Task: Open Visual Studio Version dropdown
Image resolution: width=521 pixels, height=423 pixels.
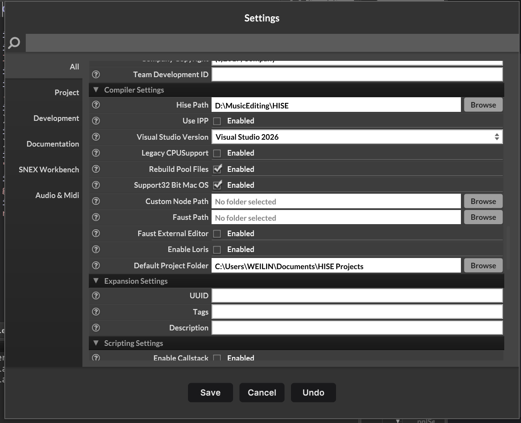Action: (357, 137)
